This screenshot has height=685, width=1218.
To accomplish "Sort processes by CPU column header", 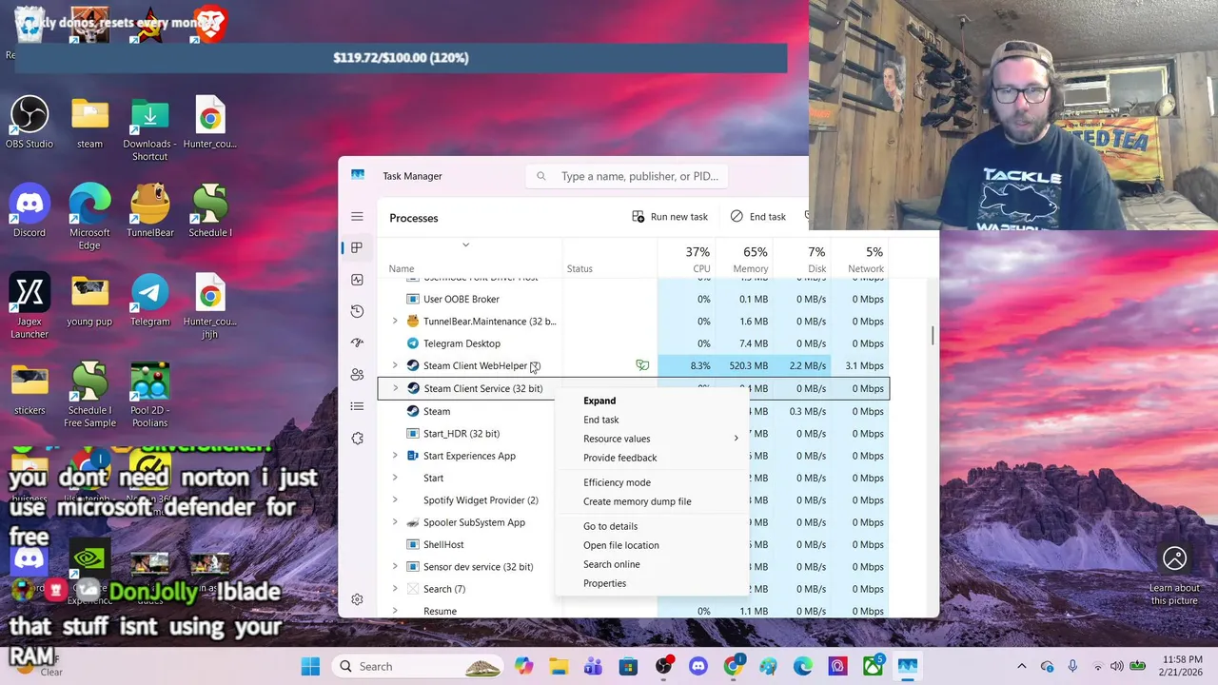I will (x=686, y=259).
